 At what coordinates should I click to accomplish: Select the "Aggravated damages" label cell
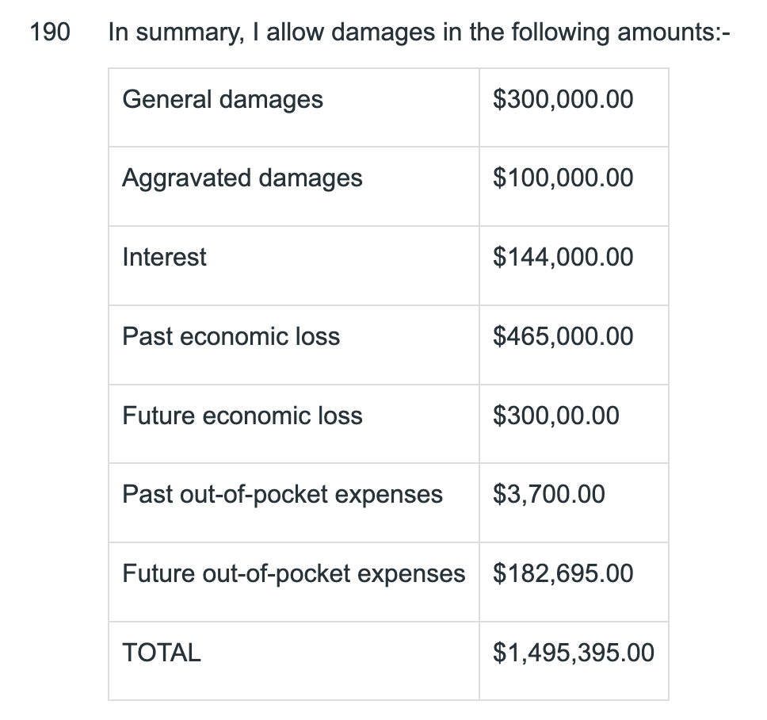(242, 178)
